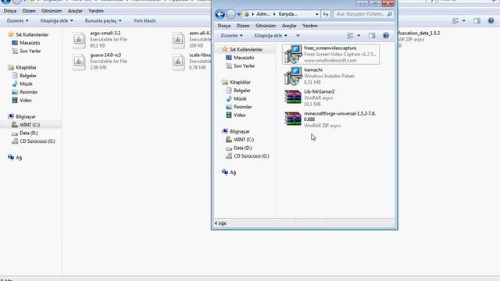Click Son Yerler in background window sidebar
The image size is (500, 281).
coord(30,51)
